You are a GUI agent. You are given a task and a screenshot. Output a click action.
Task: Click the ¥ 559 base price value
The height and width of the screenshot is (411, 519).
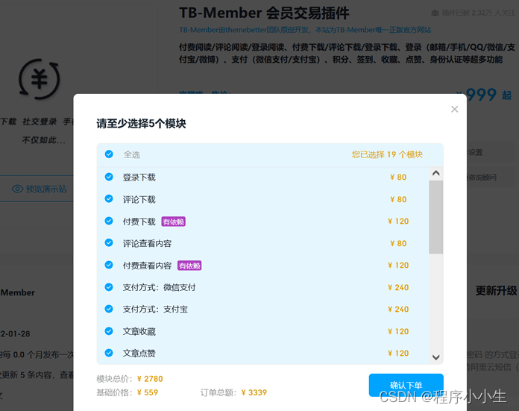point(148,392)
